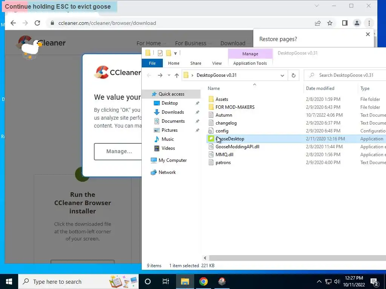386x289 pixels.
Task: Open Pictures in navigation pane
Action: point(169,130)
